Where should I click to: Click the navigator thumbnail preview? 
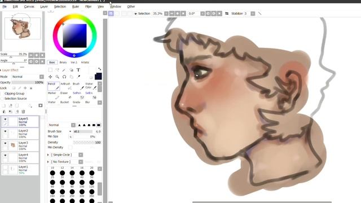click(23, 28)
